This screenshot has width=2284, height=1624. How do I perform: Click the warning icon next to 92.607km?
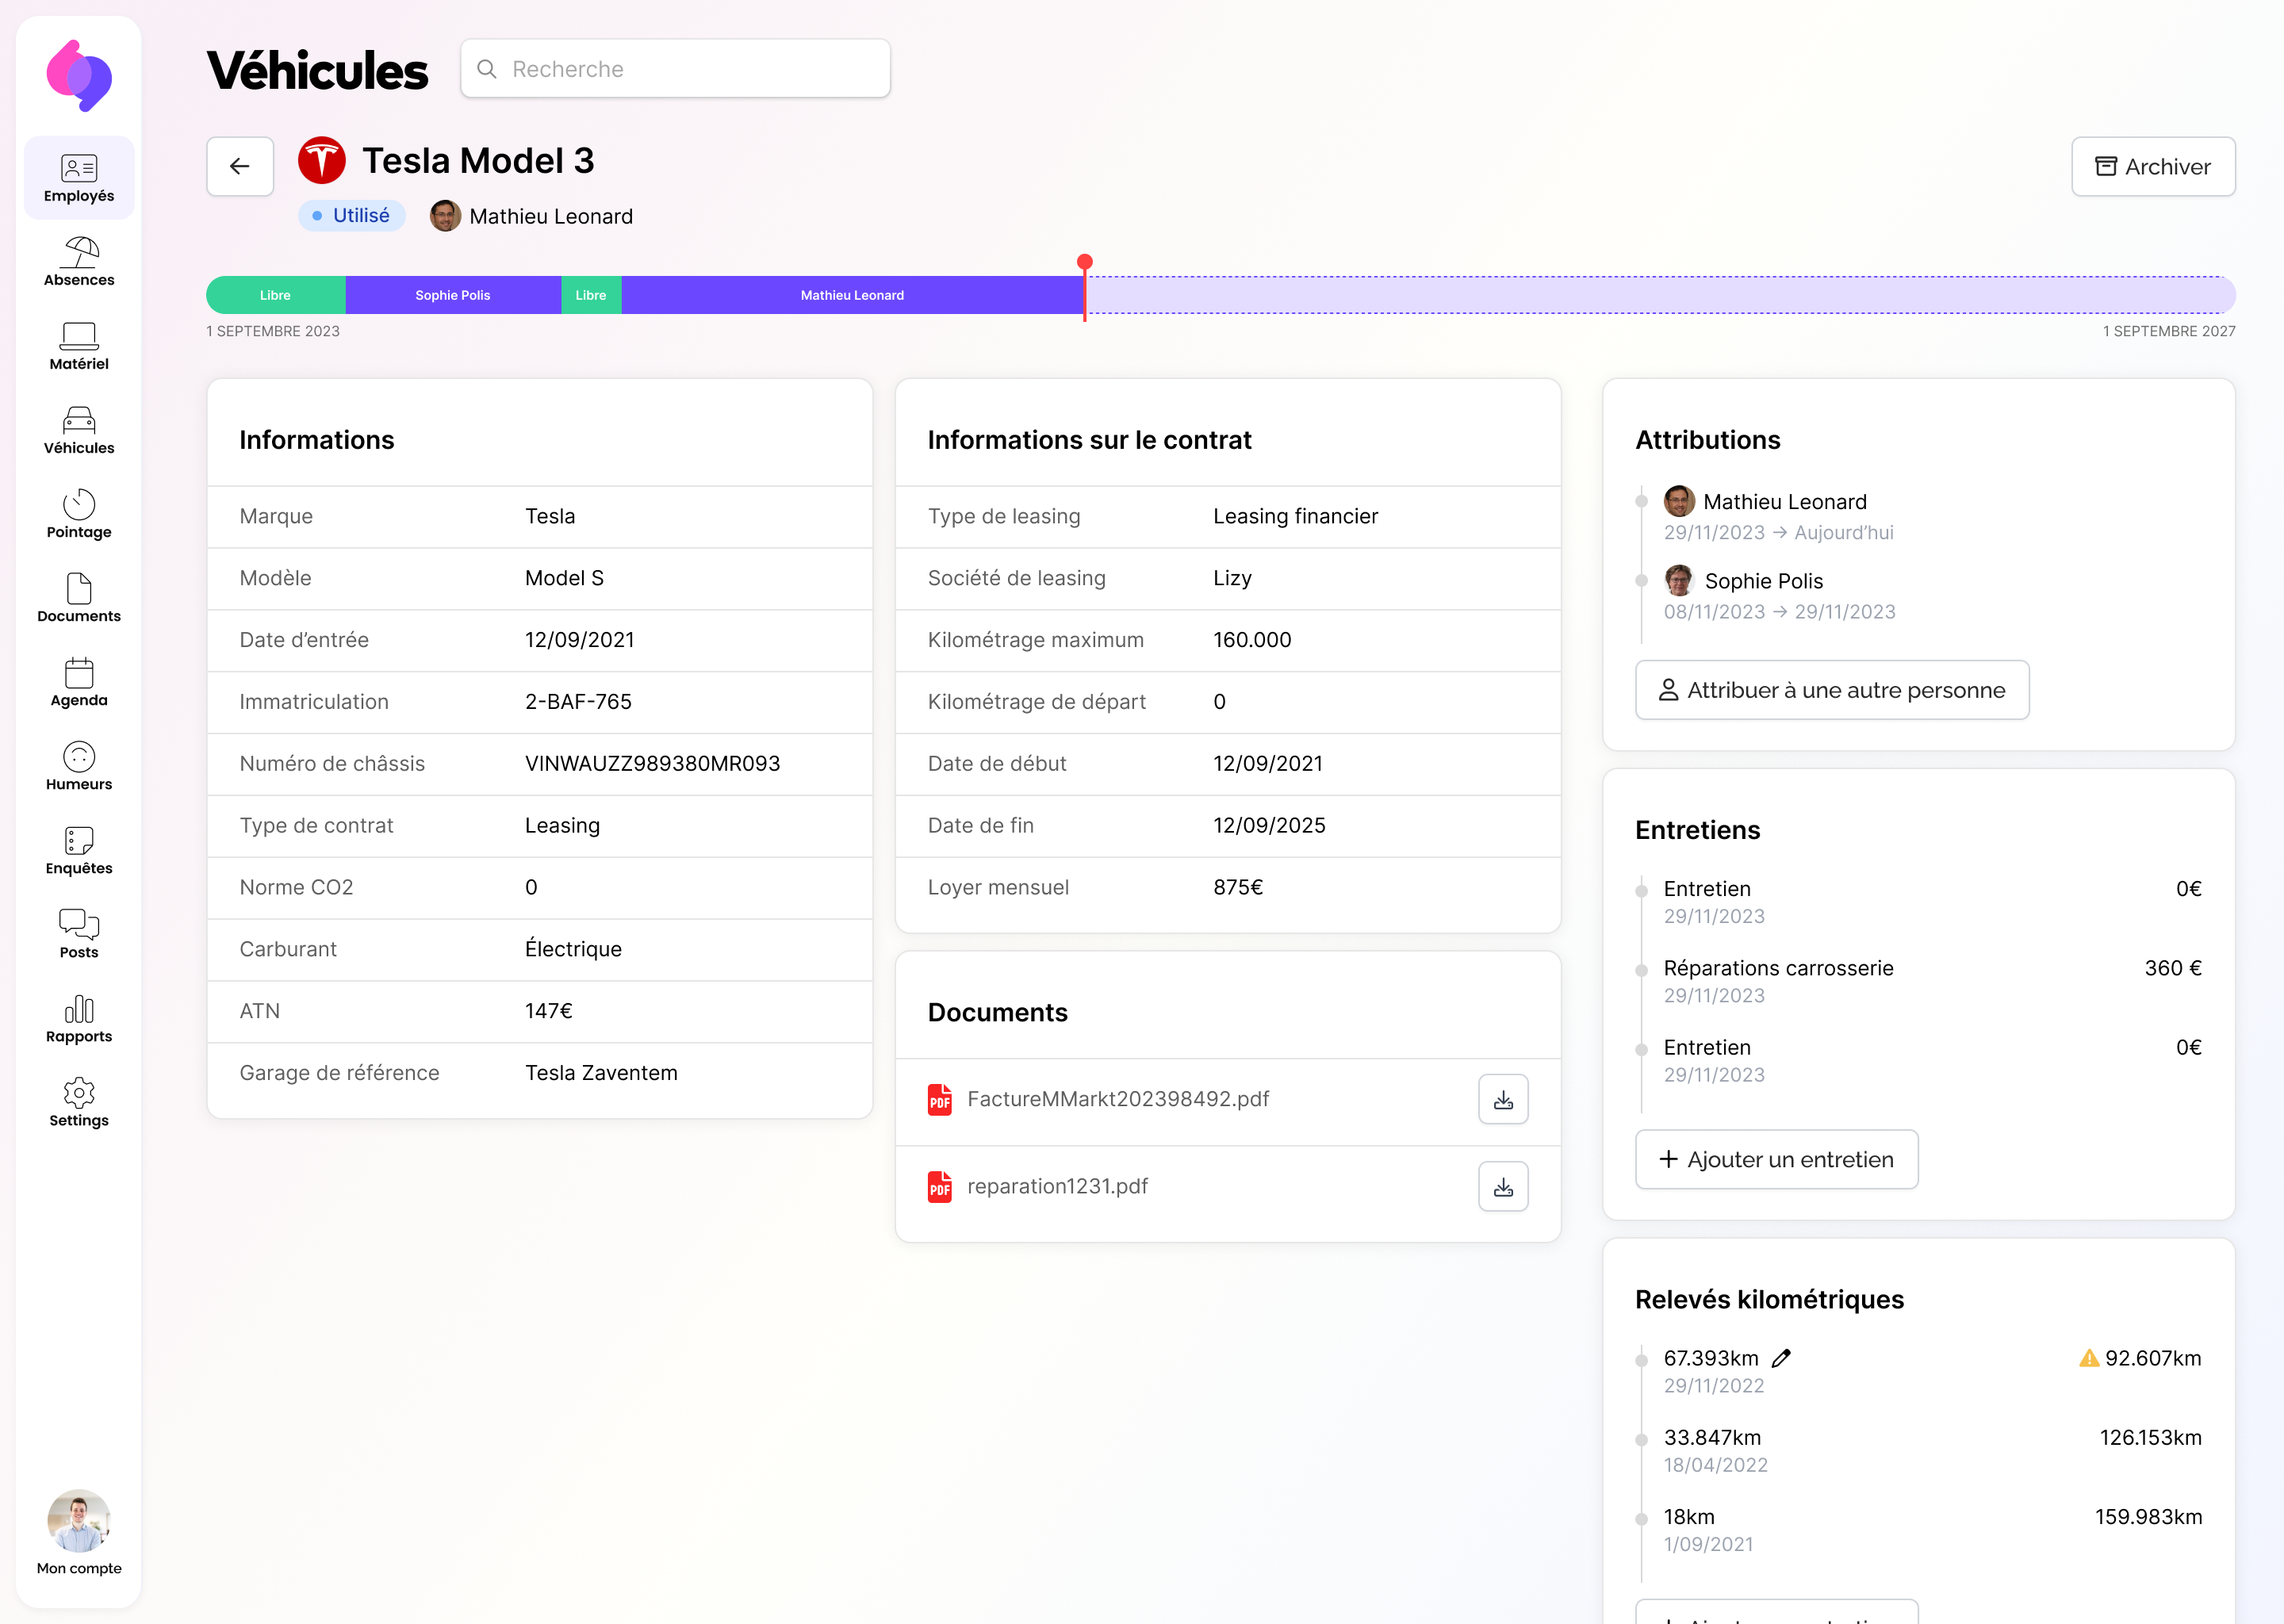click(x=2089, y=1357)
